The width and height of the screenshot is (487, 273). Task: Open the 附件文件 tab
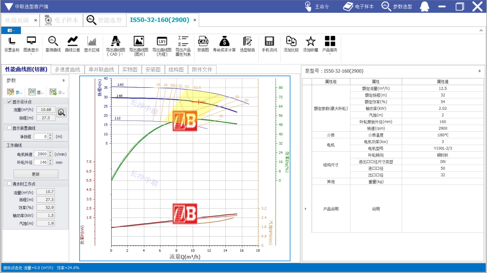[202, 69]
